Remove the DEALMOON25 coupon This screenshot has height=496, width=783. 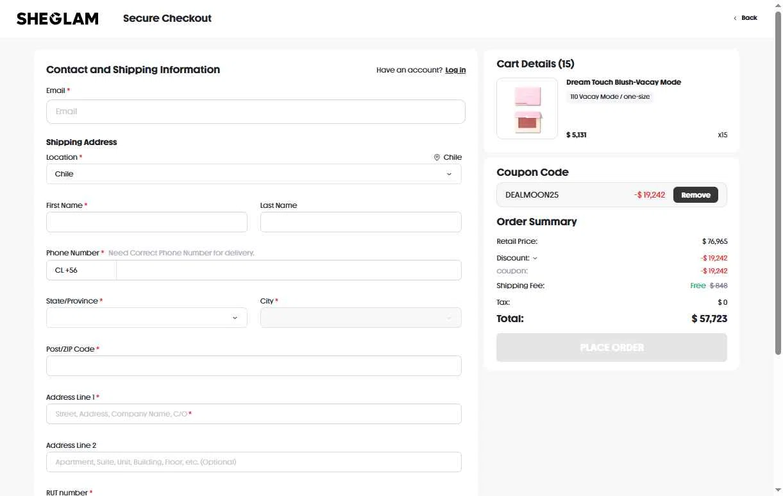tap(696, 195)
